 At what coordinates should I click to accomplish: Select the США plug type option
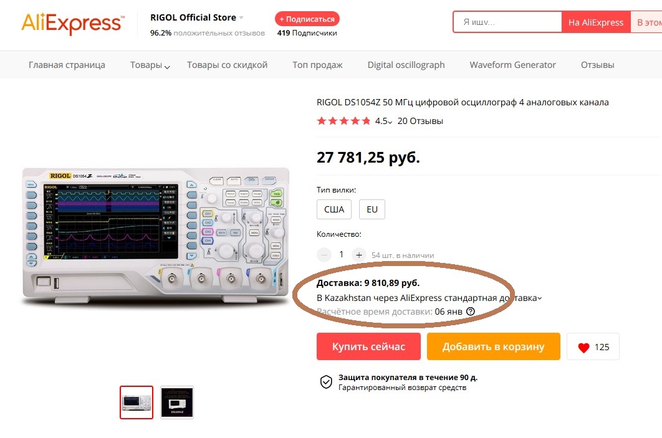click(x=334, y=209)
